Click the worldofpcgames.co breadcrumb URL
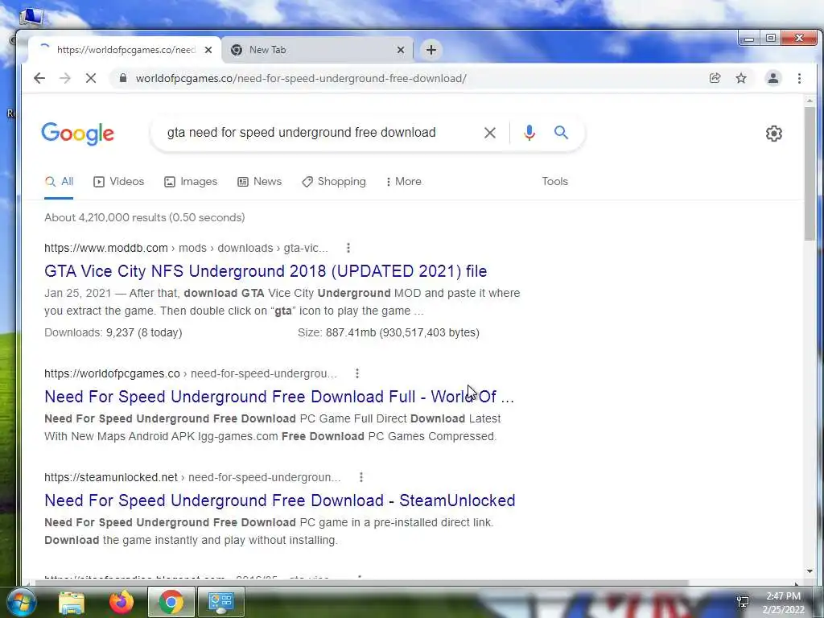 point(191,373)
